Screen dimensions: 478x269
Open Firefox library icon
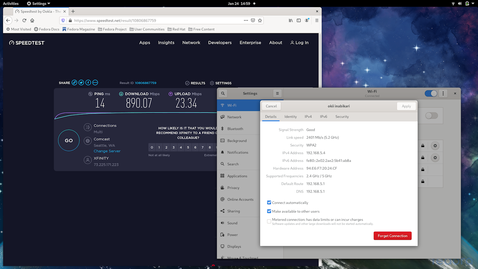[x=291, y=21]
